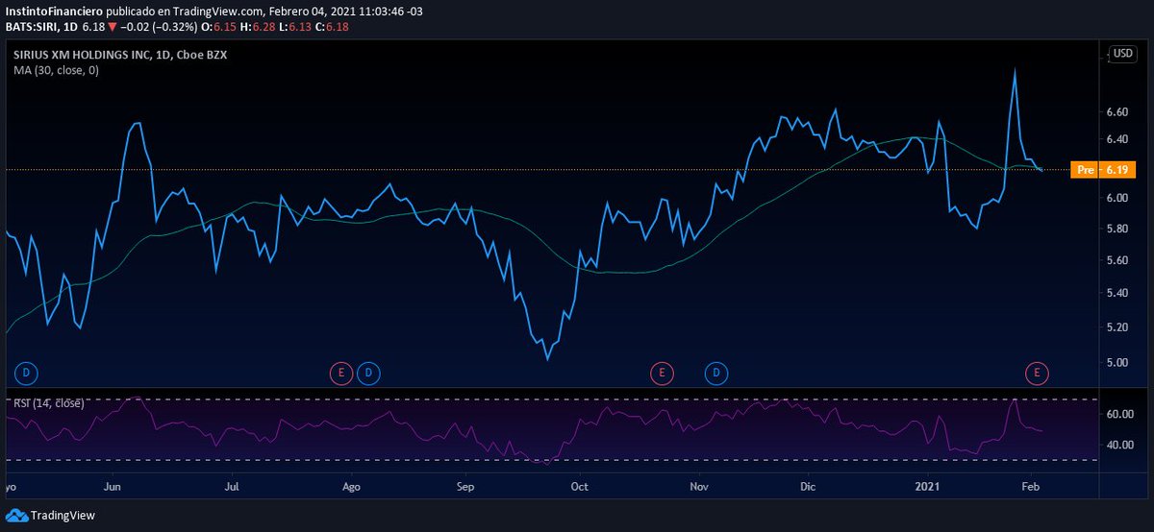Click the InstintoFinanciero author name
The width and height of the screenshot is (1154, 532).
[x=53, y=12]
